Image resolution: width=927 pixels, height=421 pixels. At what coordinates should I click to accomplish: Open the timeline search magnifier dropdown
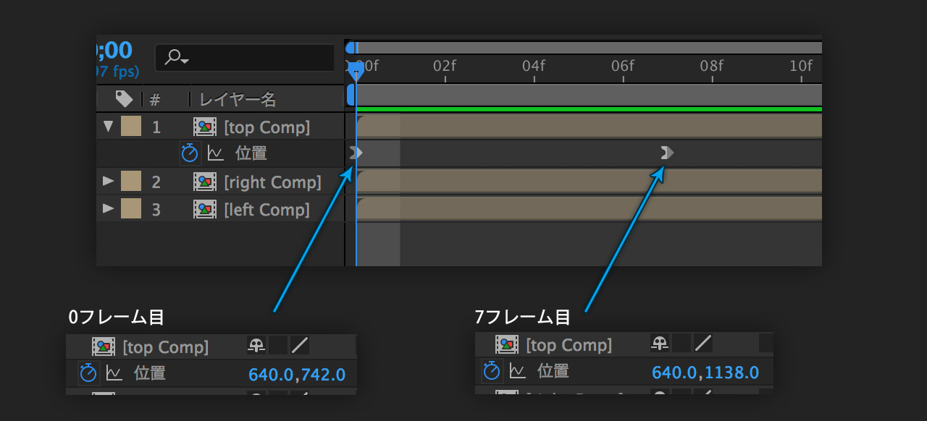click(176, 58)
